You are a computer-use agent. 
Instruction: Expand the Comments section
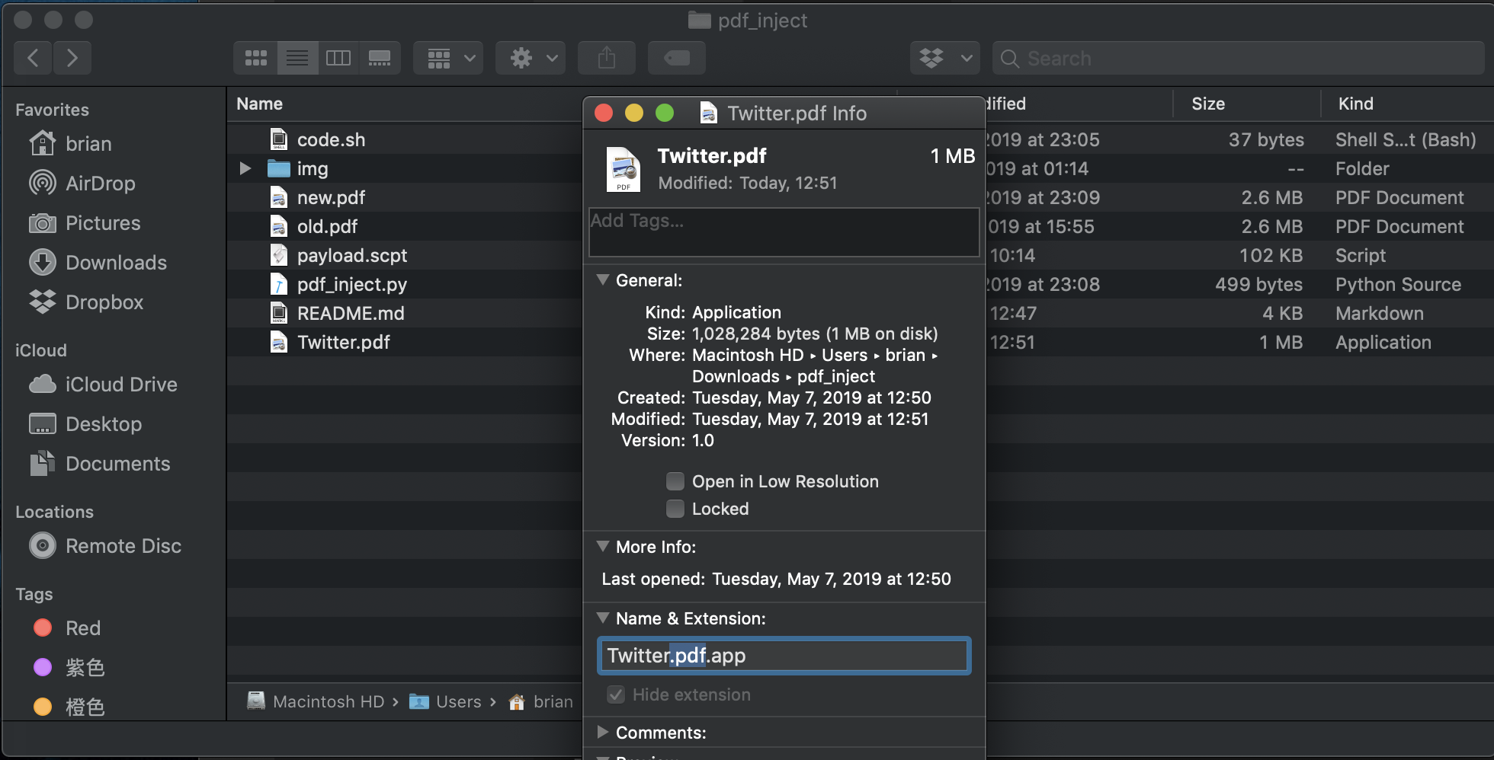(603, 732)
